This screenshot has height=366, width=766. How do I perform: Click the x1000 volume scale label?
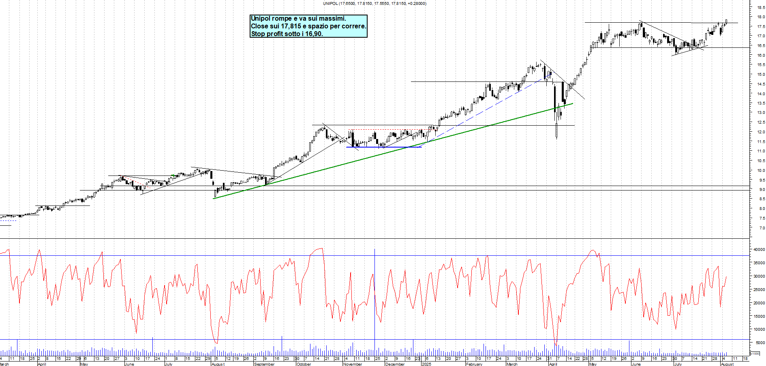pyautogui.click(x=755, y=354)
